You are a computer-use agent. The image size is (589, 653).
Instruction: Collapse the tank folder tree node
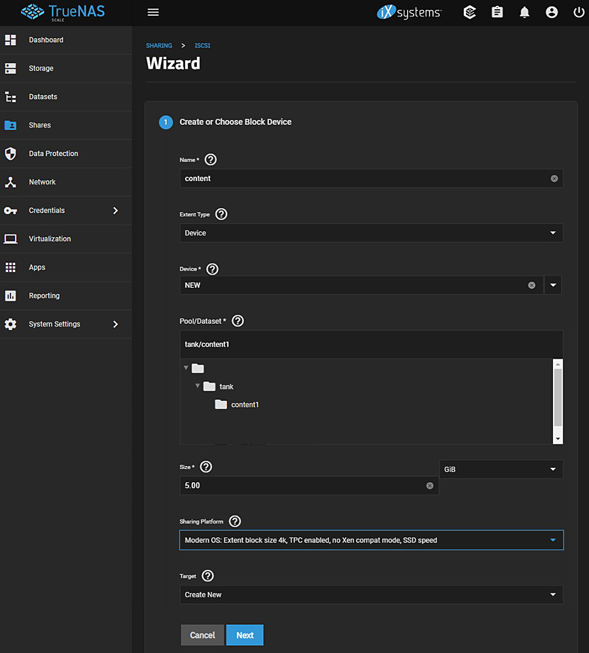pos(198,386)
